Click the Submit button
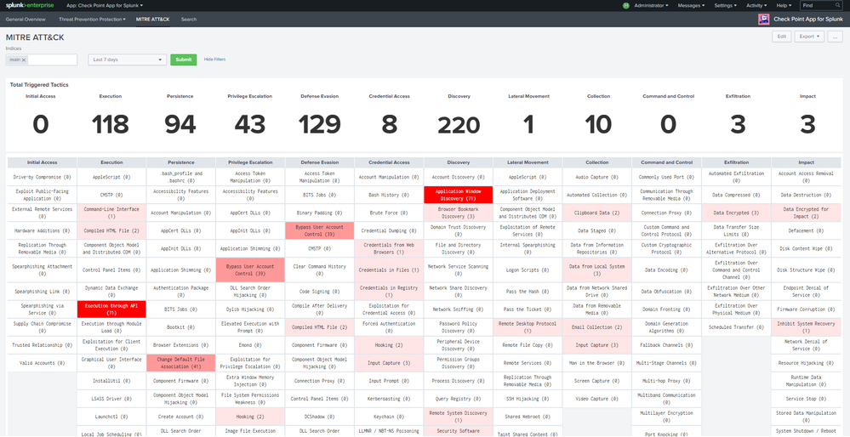Screen dimensions: 850x437 [184, 60]
